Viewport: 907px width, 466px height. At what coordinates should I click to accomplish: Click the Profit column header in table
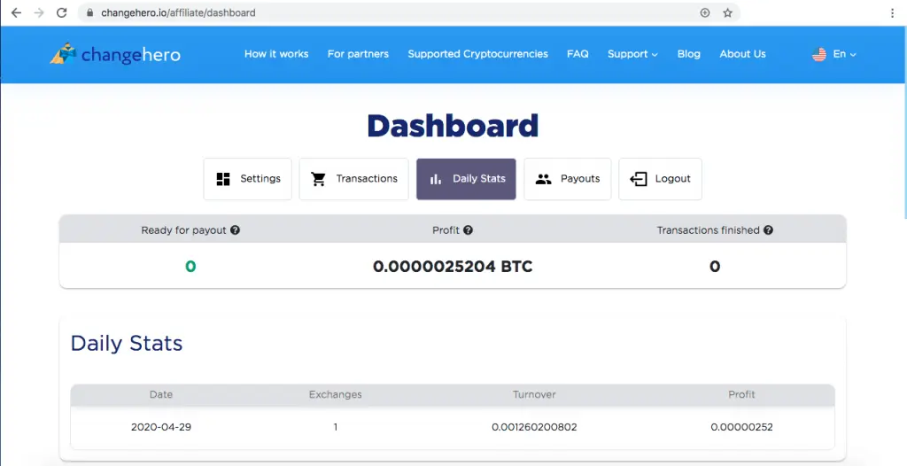tap(741, 394)
